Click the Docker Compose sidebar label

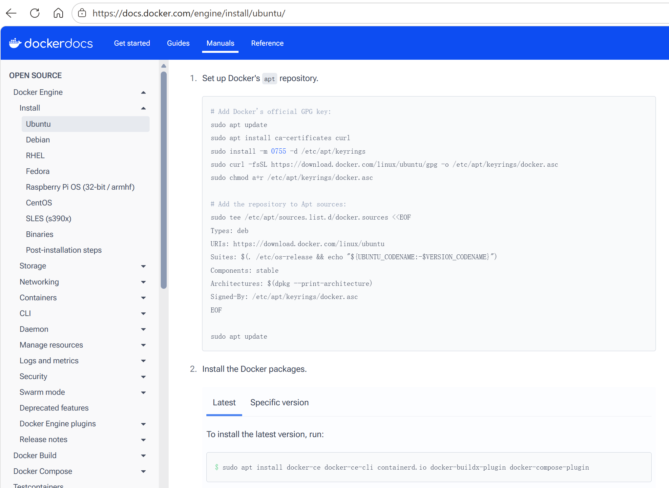coord(43,471)
